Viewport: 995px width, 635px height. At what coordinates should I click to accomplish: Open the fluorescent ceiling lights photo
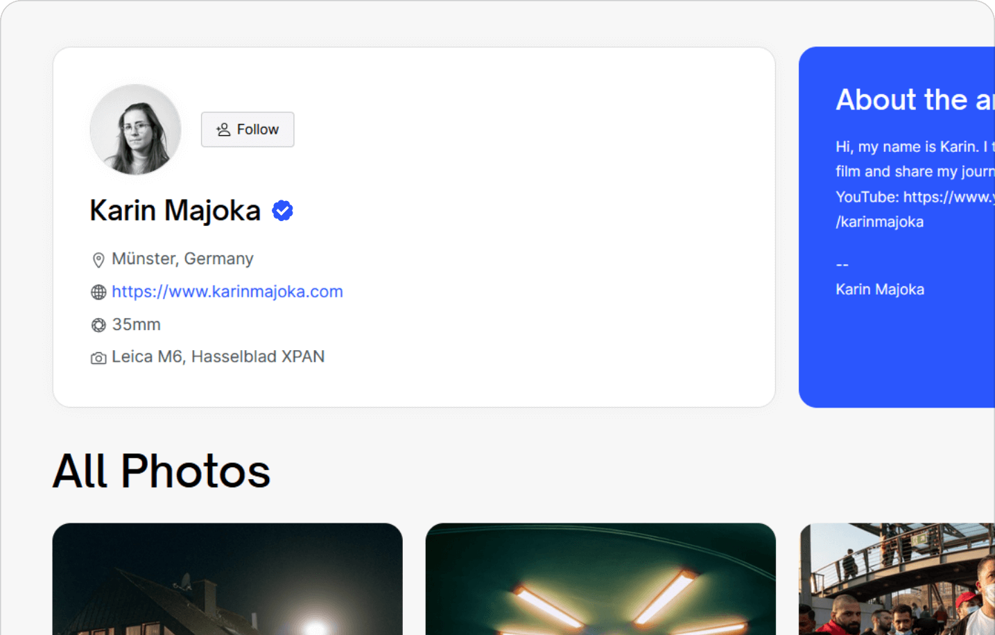[600, 579]
